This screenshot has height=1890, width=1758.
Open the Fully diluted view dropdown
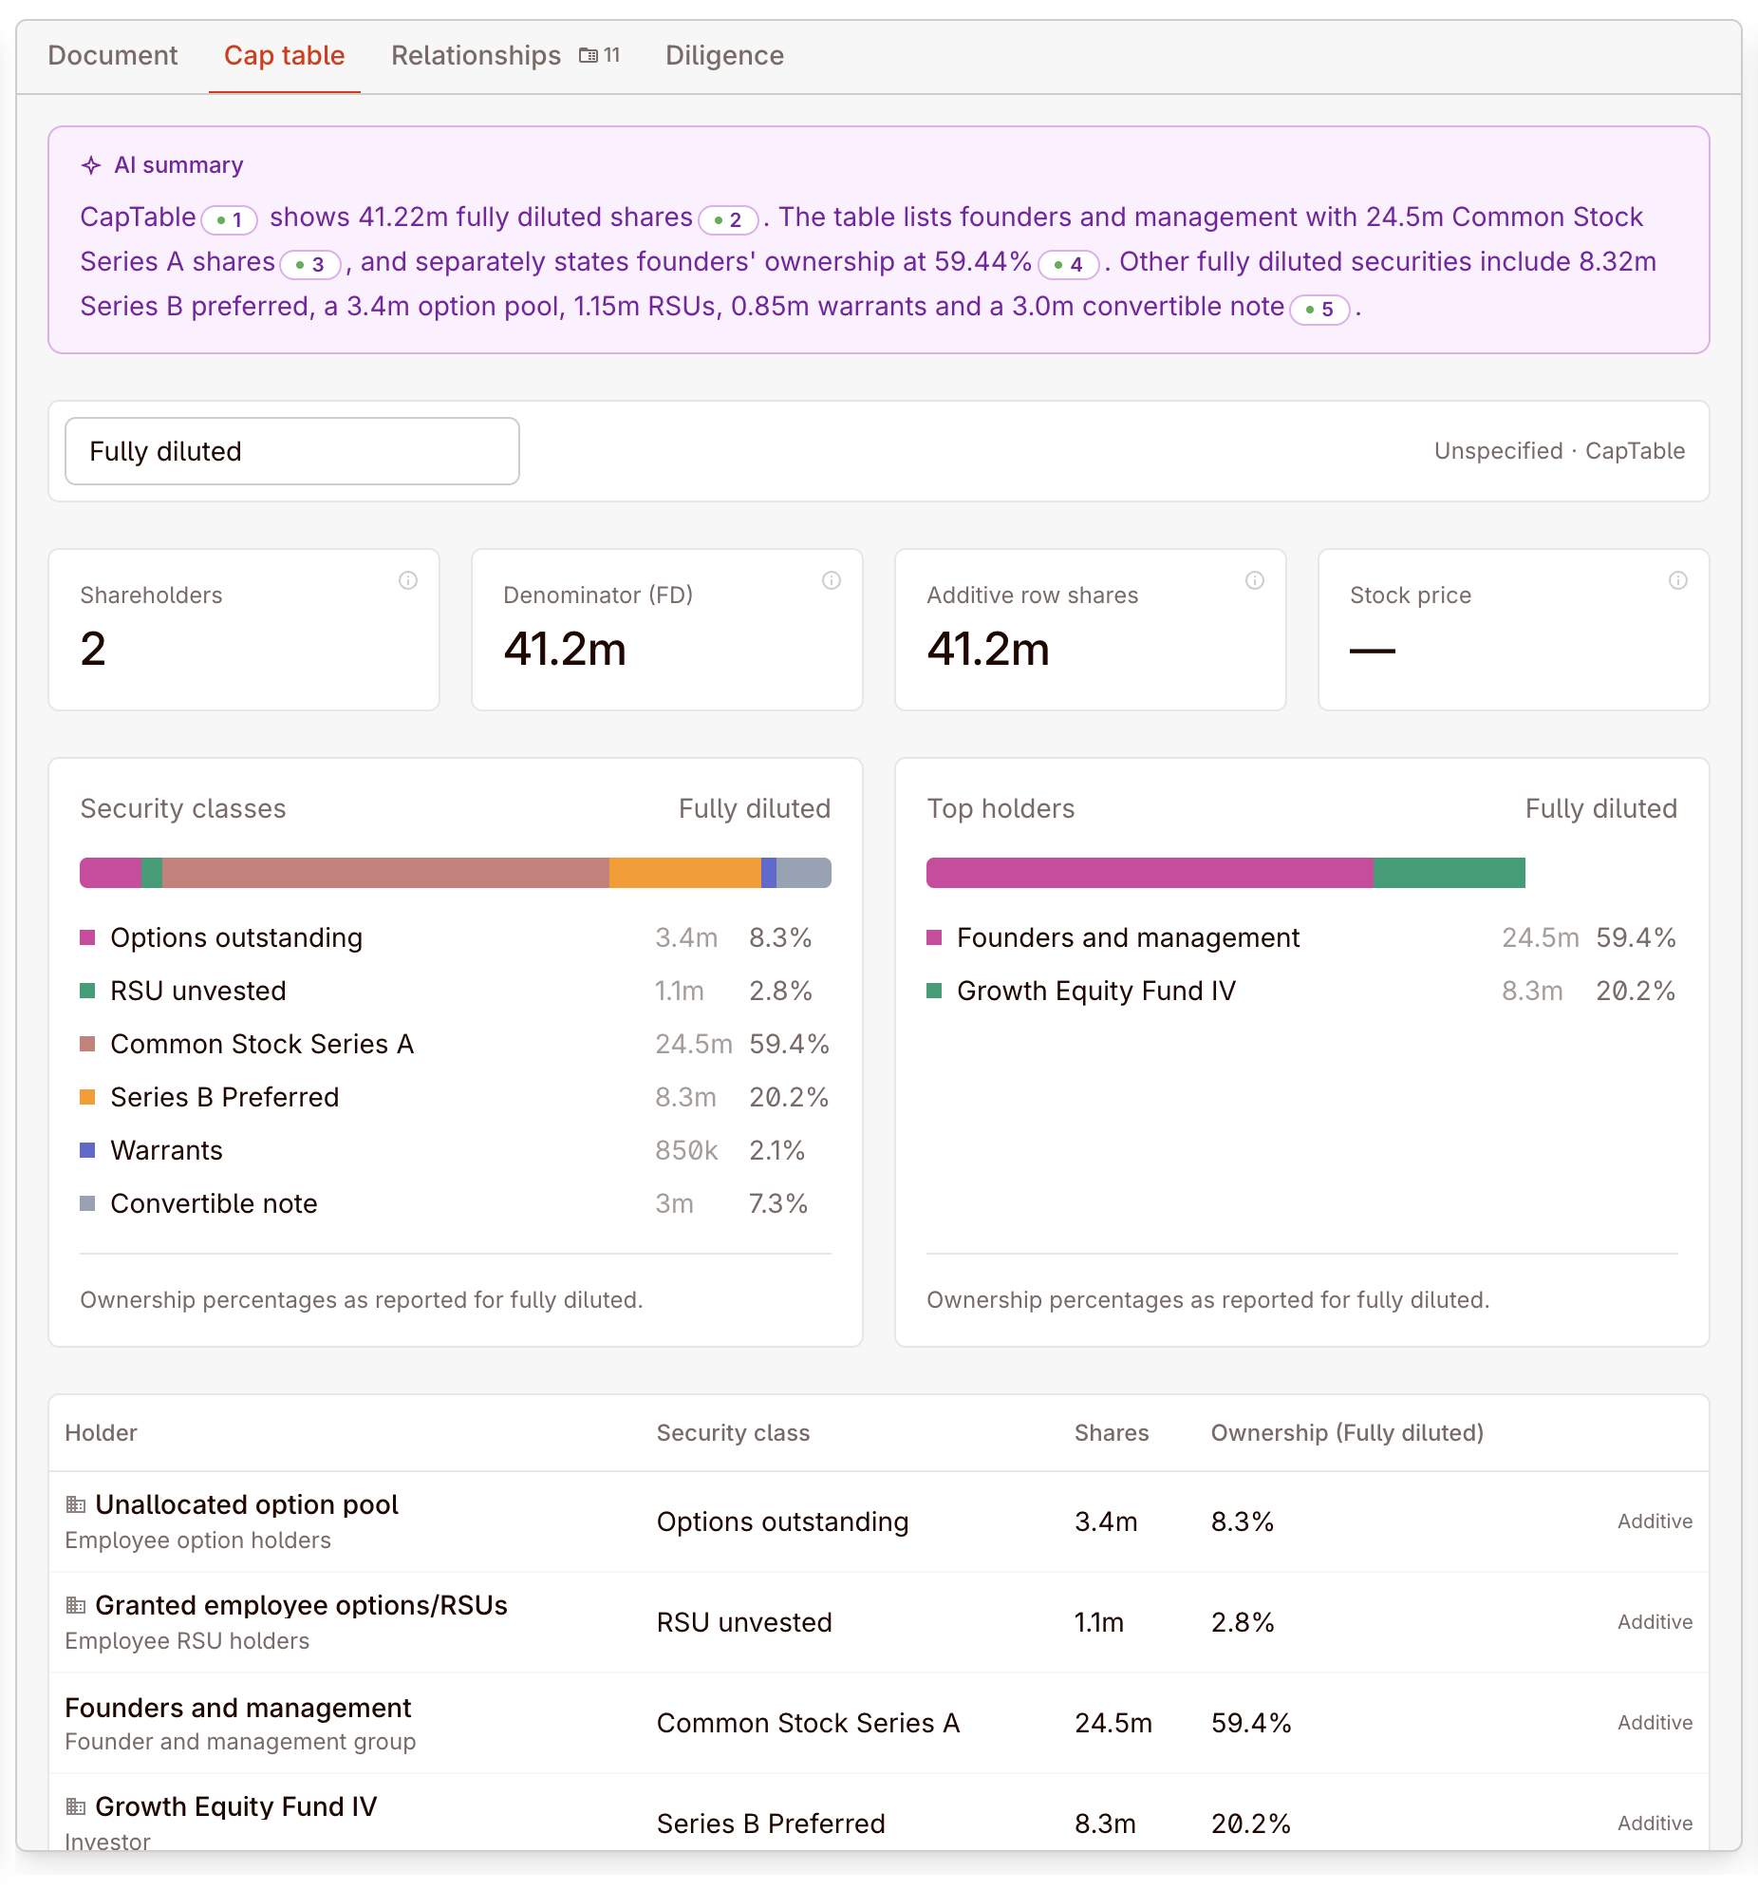tap(291, 450)
